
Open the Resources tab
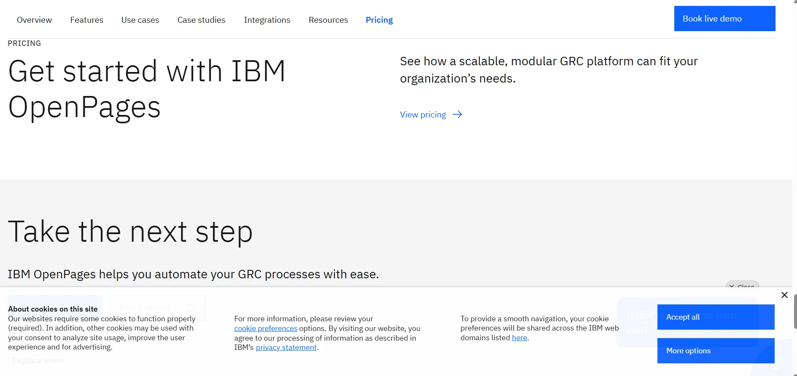tap(328, 20)
